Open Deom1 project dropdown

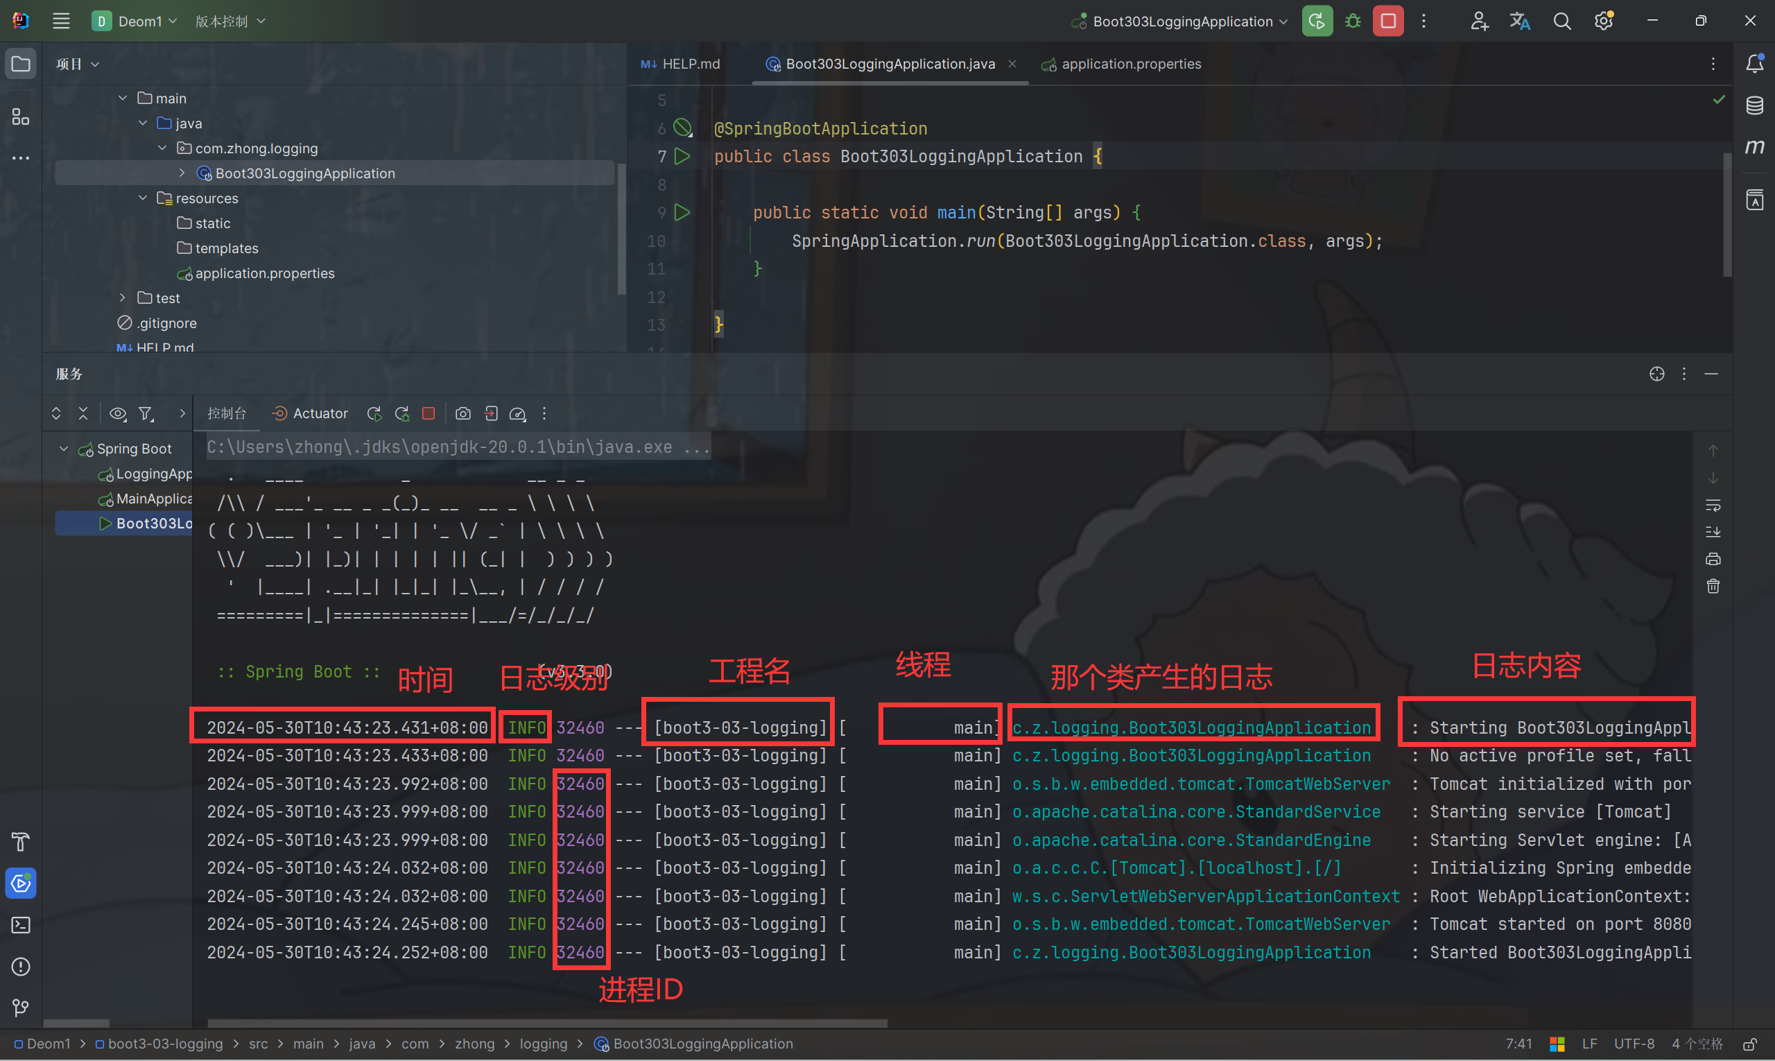135,21
